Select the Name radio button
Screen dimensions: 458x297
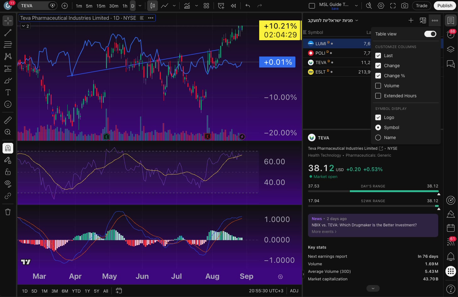378,138
